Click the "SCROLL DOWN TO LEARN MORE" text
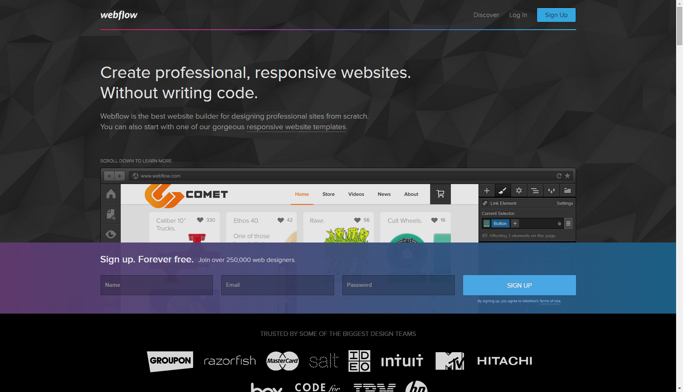 point(136,161)
